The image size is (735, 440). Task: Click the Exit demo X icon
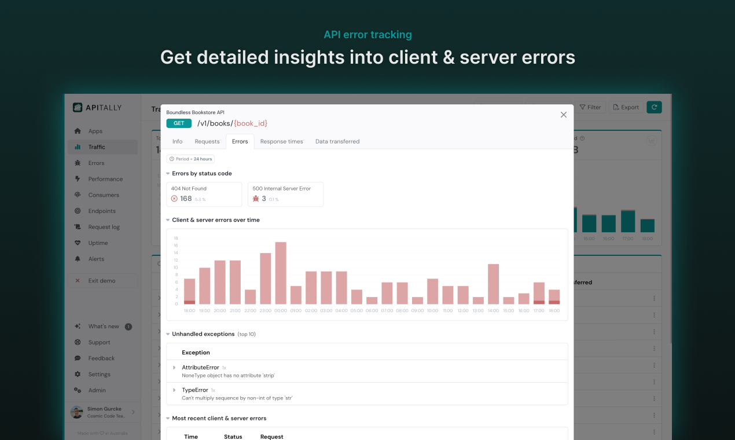pyautogui.click(x=78, y=281)
